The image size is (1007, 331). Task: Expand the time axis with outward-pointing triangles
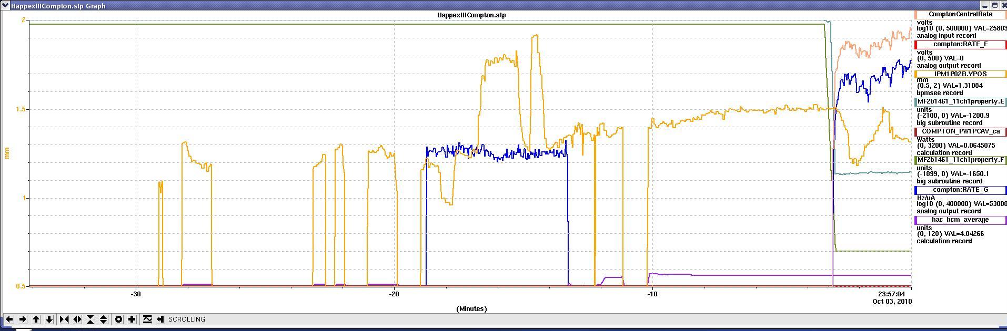77,319
